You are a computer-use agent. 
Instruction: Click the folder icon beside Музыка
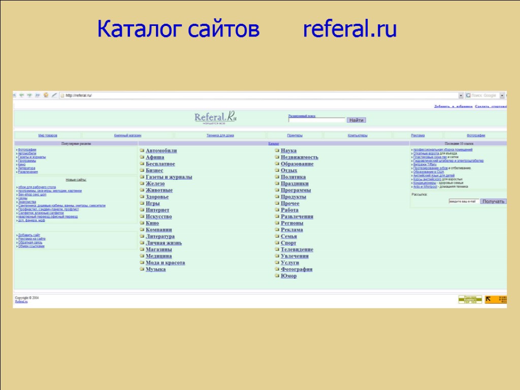tap(142, 269)
